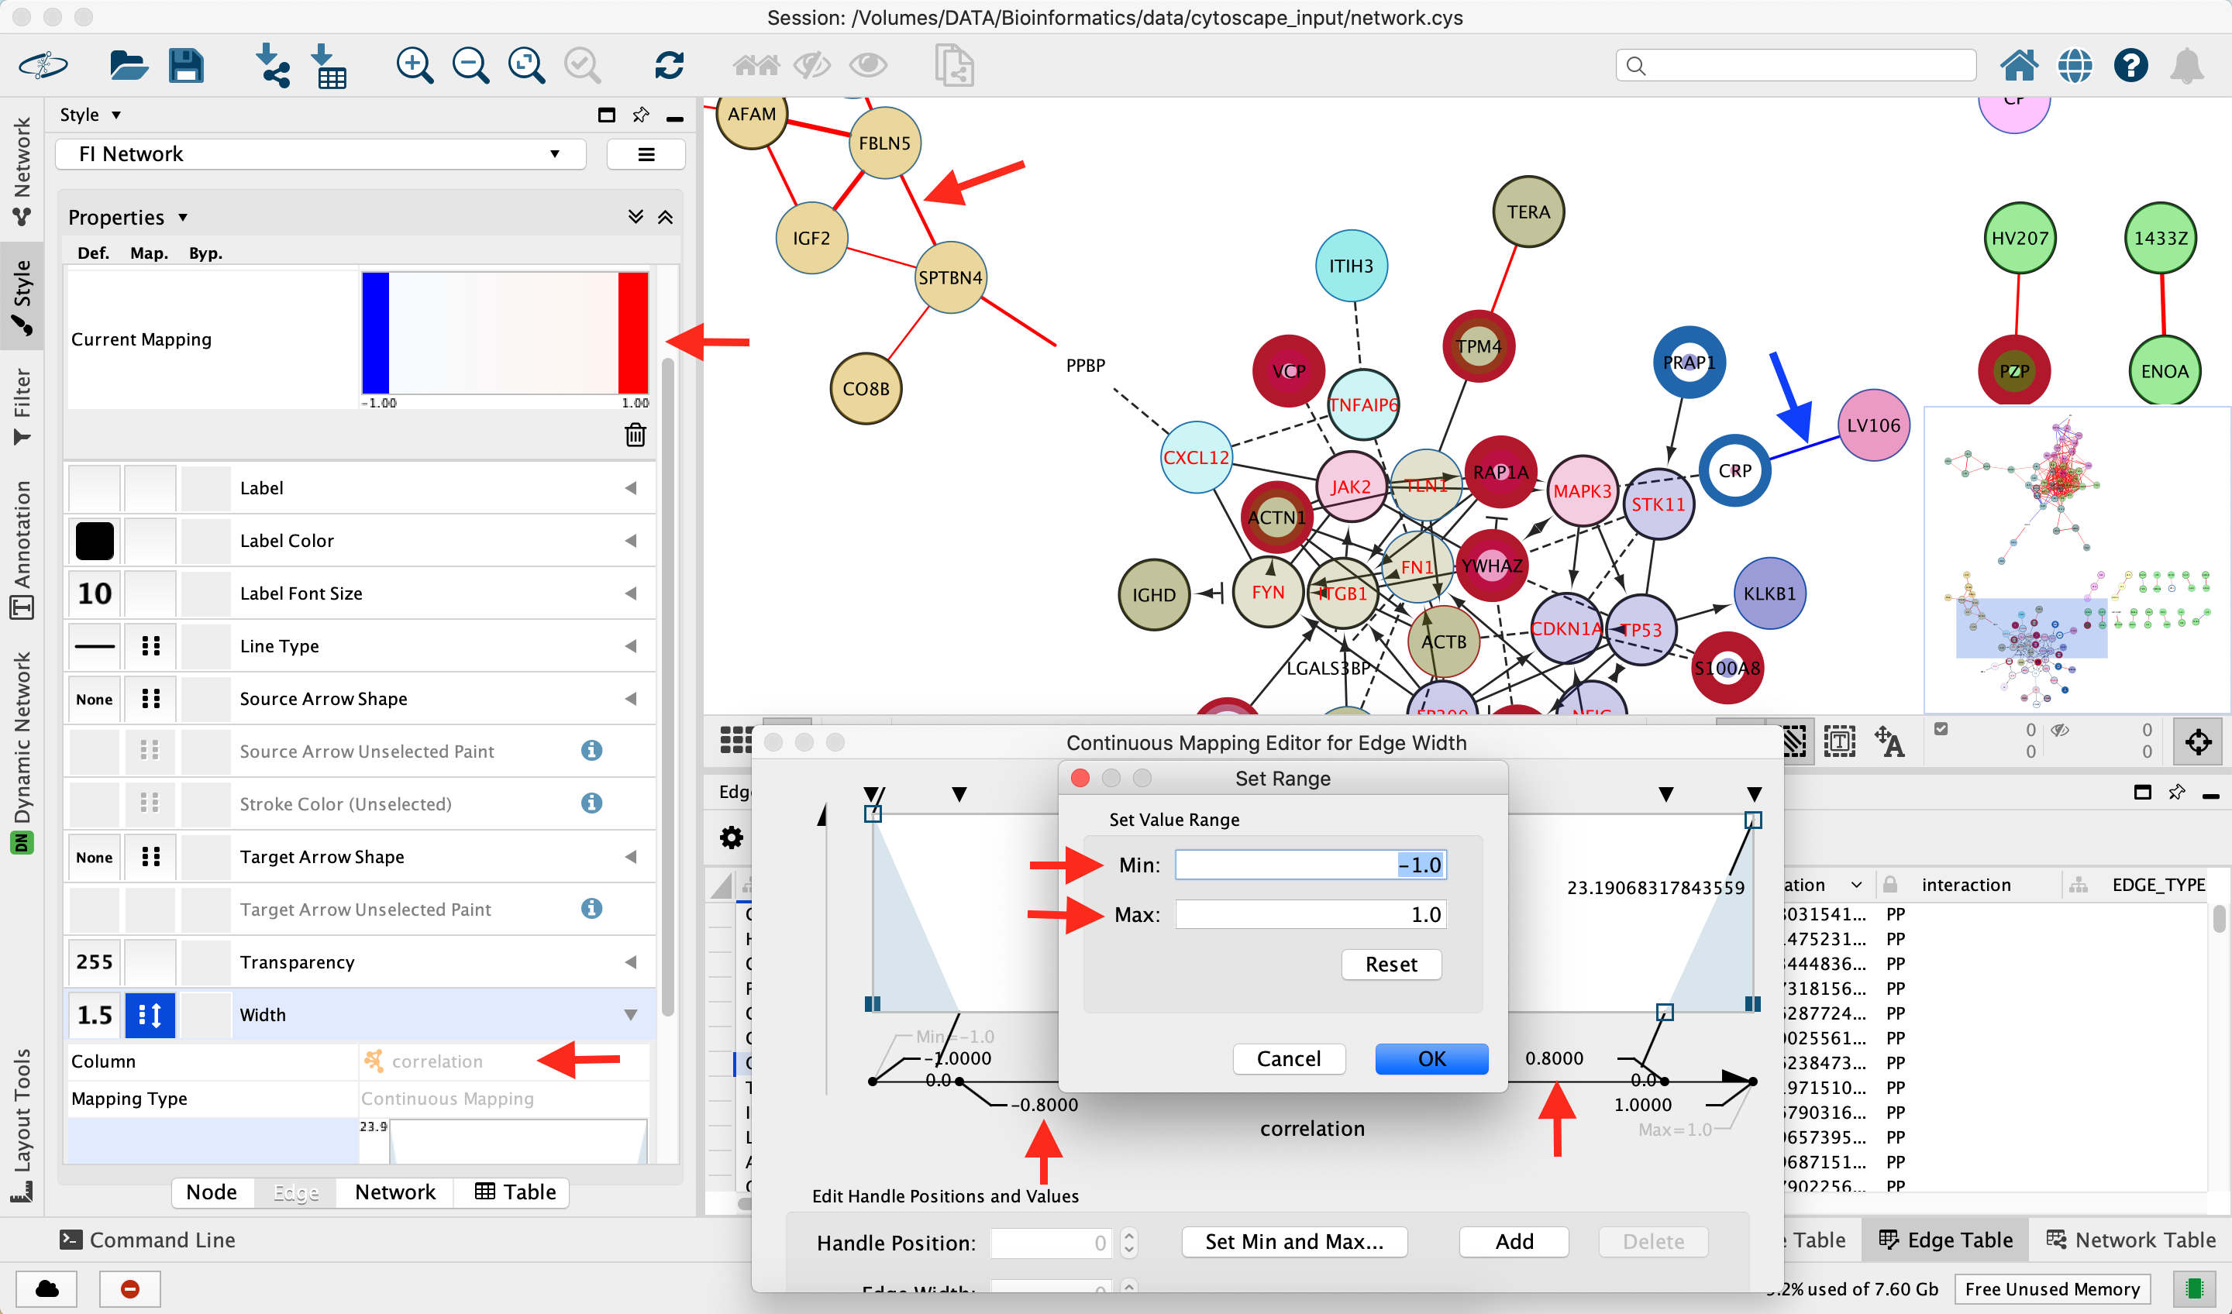Open session file with folder icon
This screenshot has height=1314, width=2232.
click(129, 66)
